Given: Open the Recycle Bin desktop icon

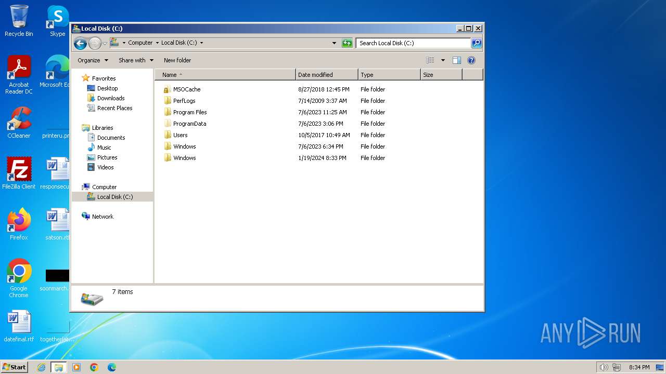Looking at the screenshot, I should pos(19,21).
